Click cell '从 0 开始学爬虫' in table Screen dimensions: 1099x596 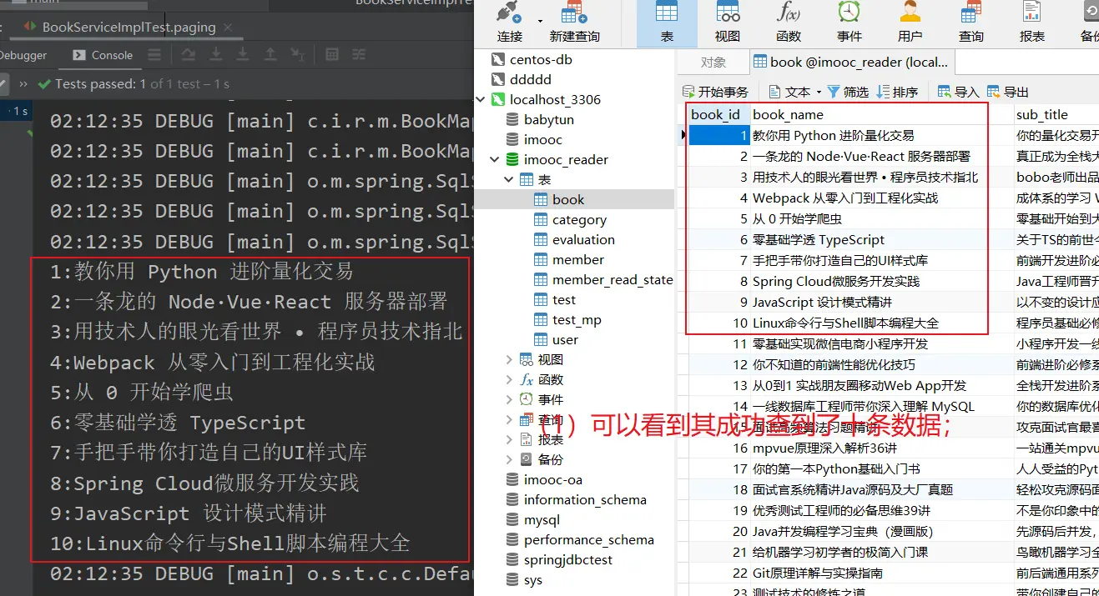(x=880, y=218)
